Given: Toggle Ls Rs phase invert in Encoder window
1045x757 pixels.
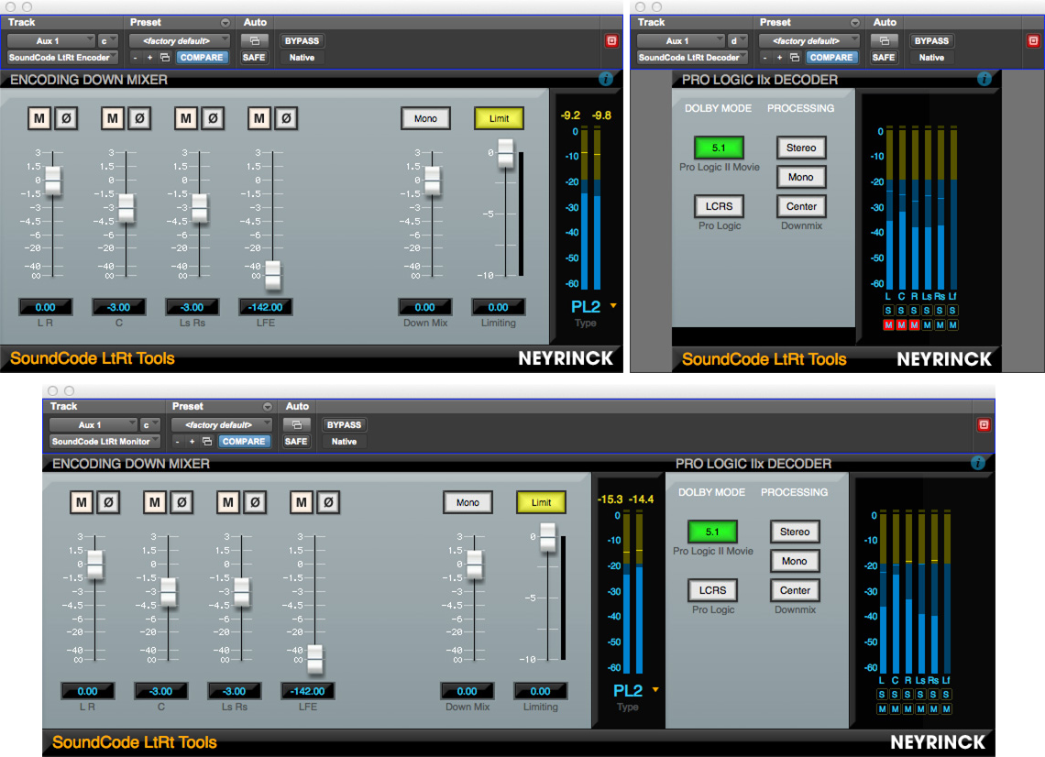Looking at the screenshot, I should tap(213, 118).
